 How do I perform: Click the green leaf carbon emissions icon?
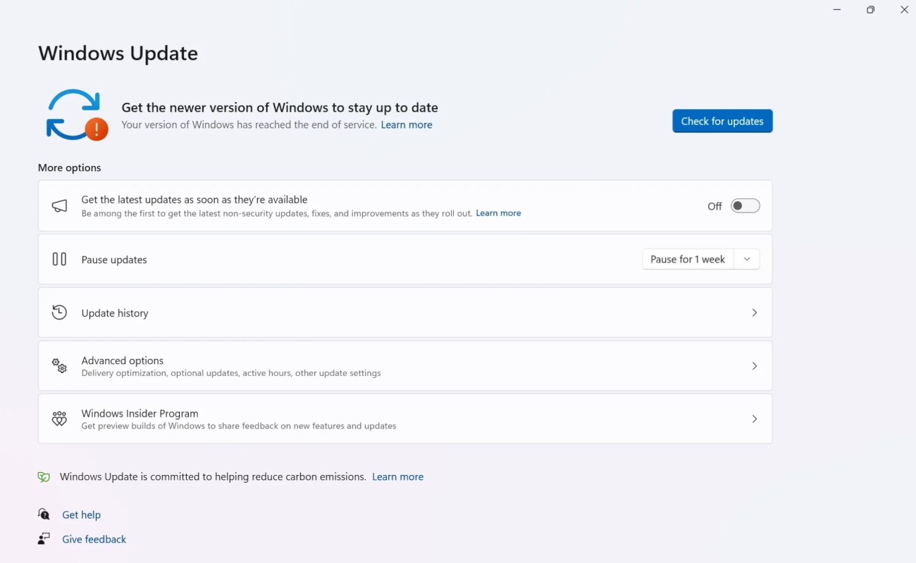click(x=44, y=476)
